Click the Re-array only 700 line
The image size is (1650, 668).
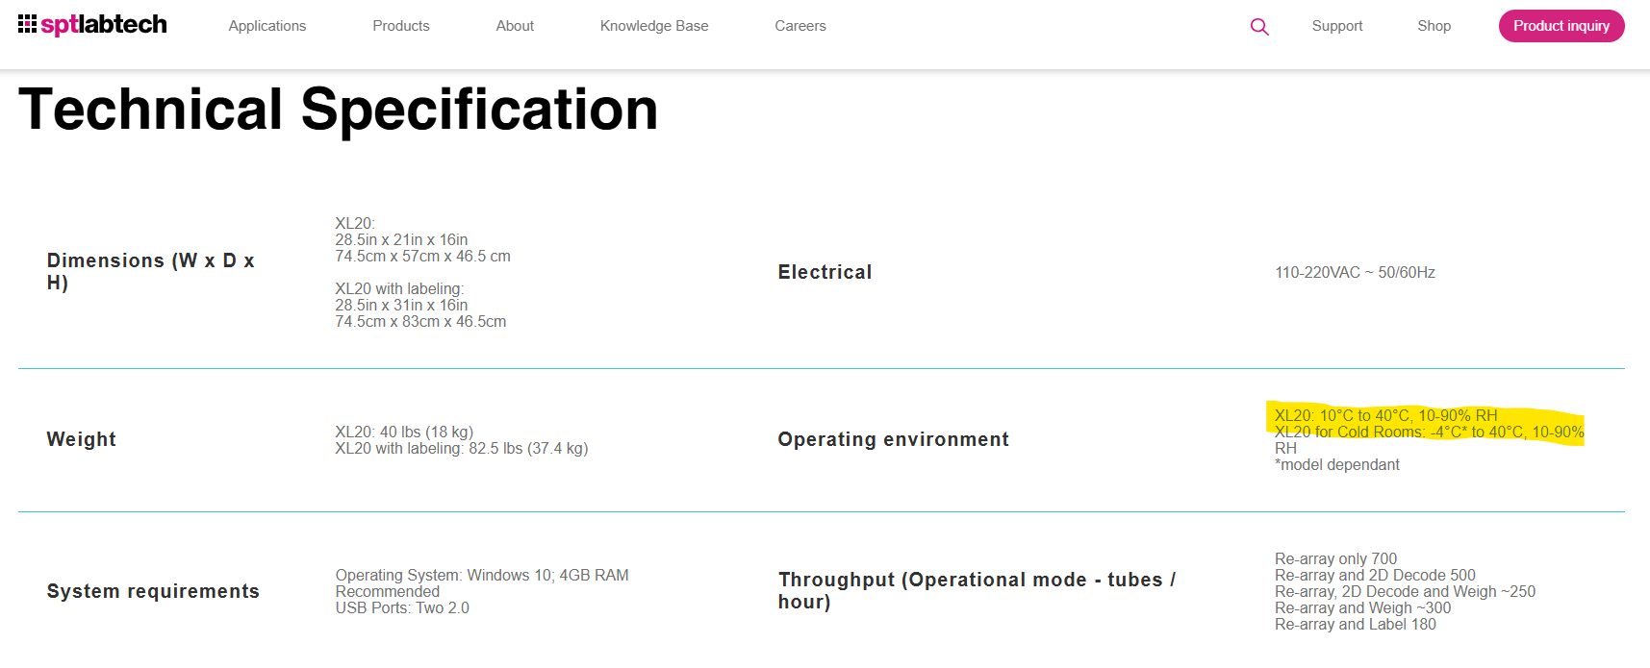(1335, 558)
